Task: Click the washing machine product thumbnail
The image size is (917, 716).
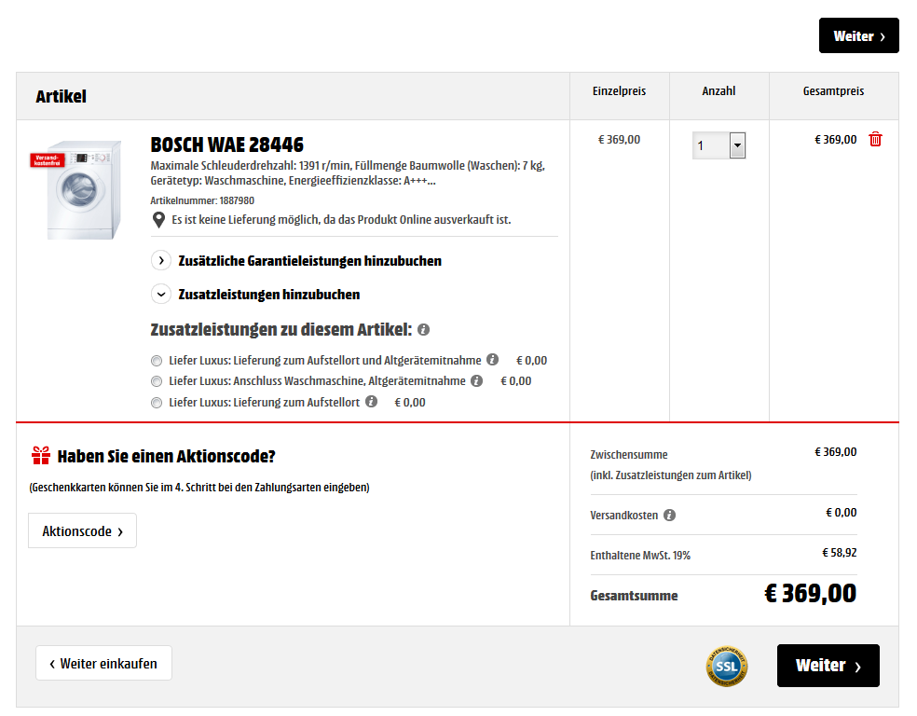Action: (84, 190)
